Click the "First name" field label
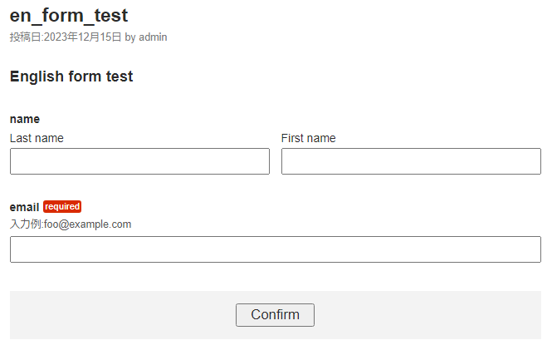 pyautogui.click(x=308, y=138)
